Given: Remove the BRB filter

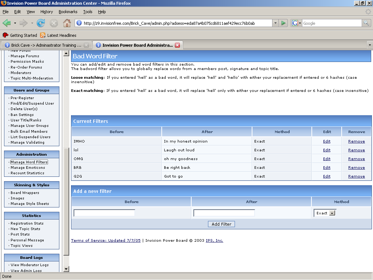Looking at the screenshot, I should pos(356,168).
